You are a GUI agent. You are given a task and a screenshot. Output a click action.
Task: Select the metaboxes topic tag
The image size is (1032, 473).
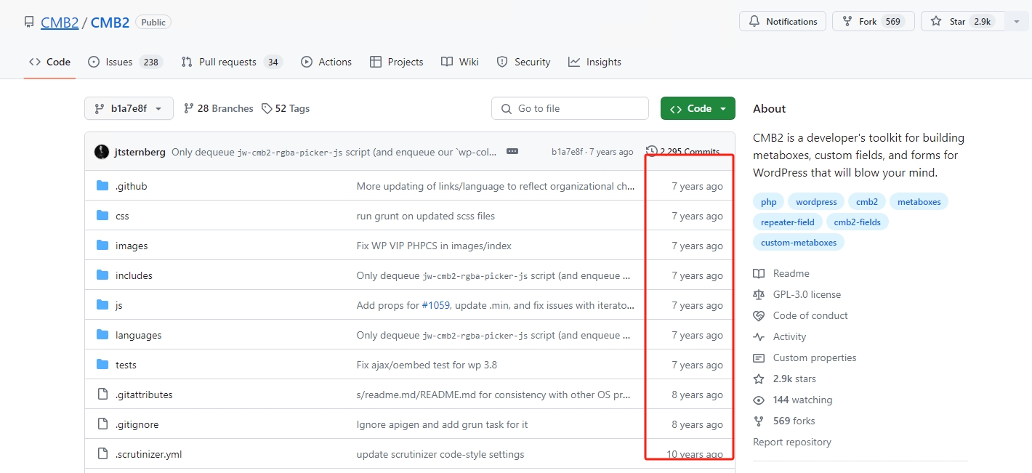pos(919,202)
